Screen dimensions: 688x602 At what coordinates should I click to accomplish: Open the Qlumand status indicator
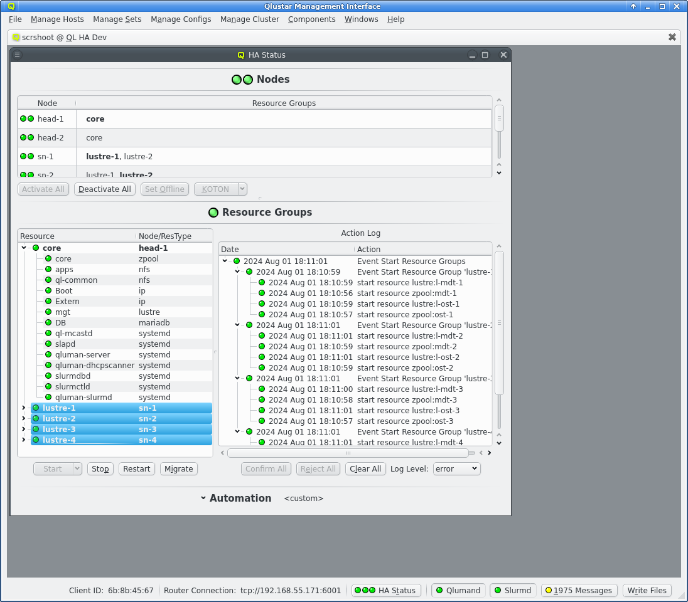coord(458,590)
